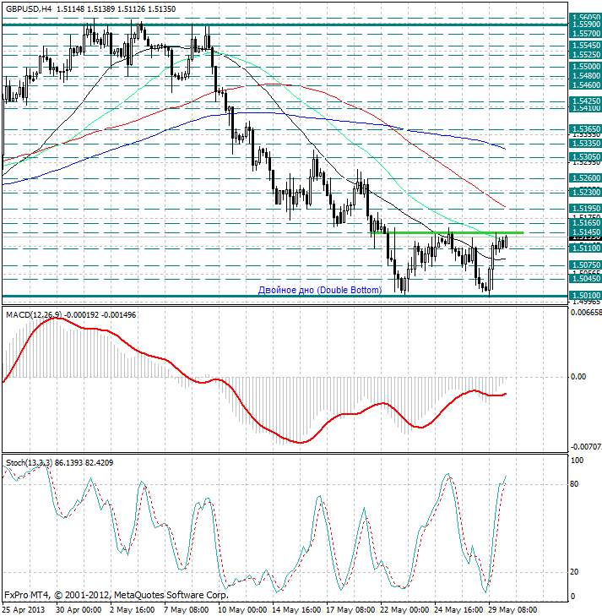Click the 7 May 08:00 time label
This screenshot has width=602, height=616.
point(187,610)
